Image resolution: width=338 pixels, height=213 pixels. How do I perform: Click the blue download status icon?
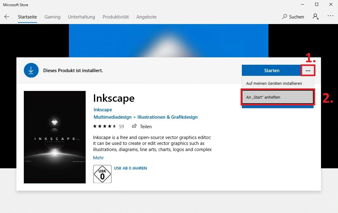(x=31, y=71)
